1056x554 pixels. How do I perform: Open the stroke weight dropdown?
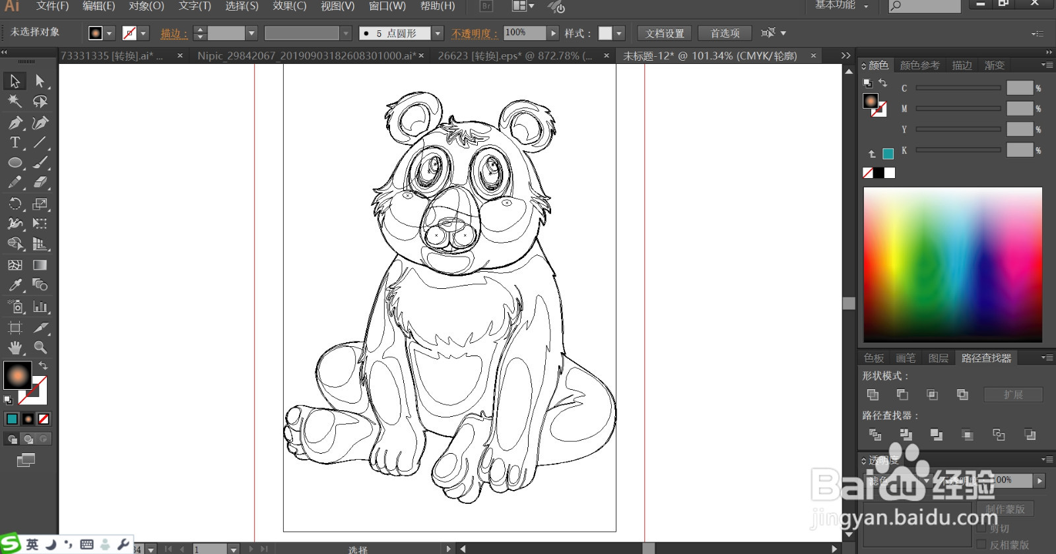[251, 33]
